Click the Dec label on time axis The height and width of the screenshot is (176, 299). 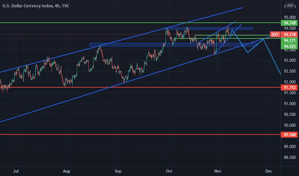coord(269,171)
